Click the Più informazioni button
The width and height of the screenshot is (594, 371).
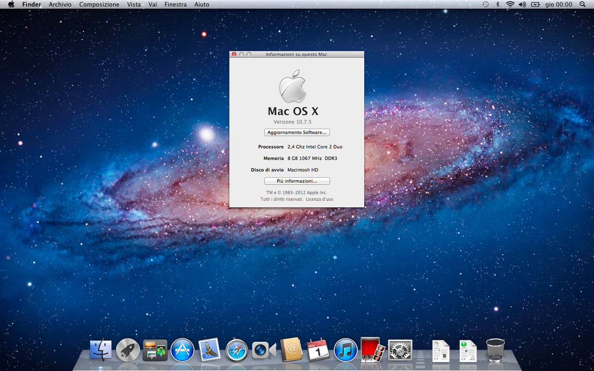point(297,181)
